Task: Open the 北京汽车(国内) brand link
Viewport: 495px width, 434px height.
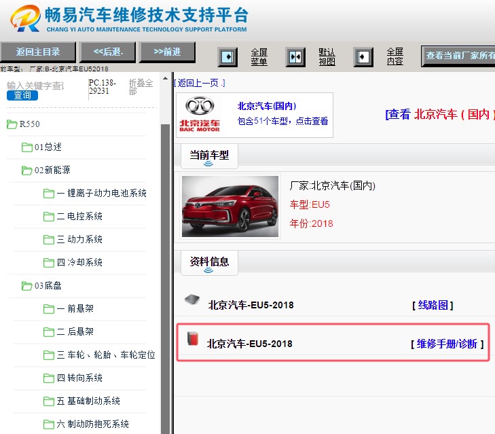Action: pyautogui.click(x=267, y=106)
